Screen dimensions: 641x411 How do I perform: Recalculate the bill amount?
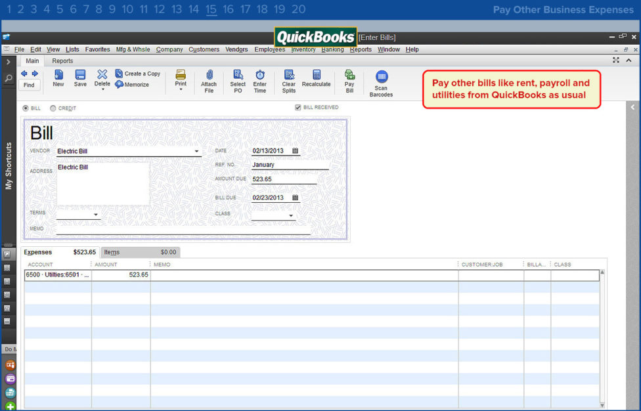coord(316,78)
